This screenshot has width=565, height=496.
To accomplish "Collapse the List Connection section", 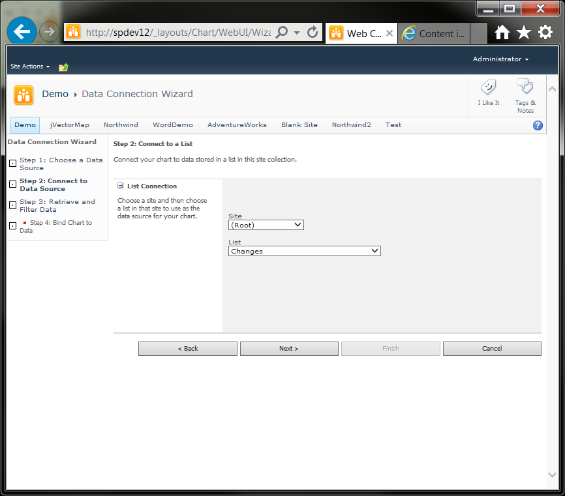I will pos(120,186).
